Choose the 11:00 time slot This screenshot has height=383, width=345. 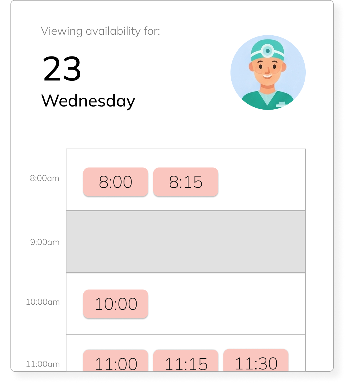click(x=115, y=363)
